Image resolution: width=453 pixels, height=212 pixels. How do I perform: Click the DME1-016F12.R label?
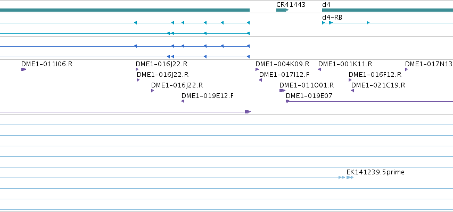375,75
